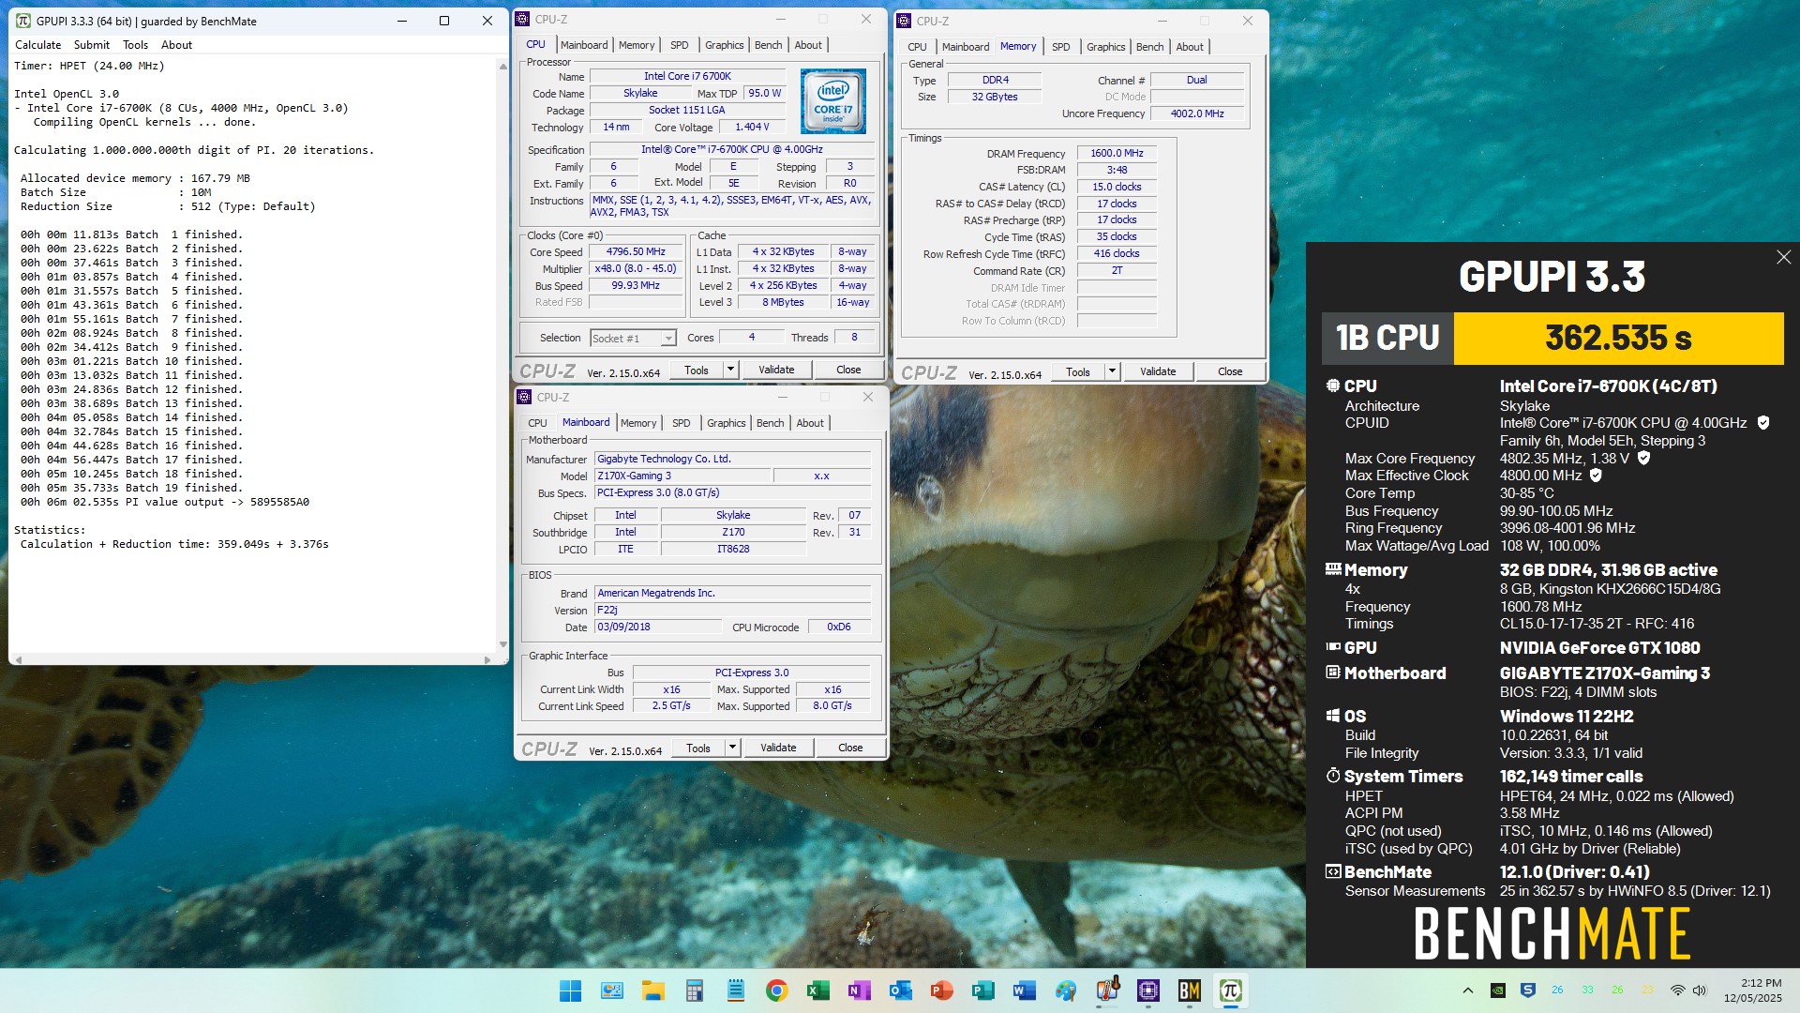Open the Submit menu in GPUPI
This screenshot has width=1800, height=1013.
(x=92, y=45)
